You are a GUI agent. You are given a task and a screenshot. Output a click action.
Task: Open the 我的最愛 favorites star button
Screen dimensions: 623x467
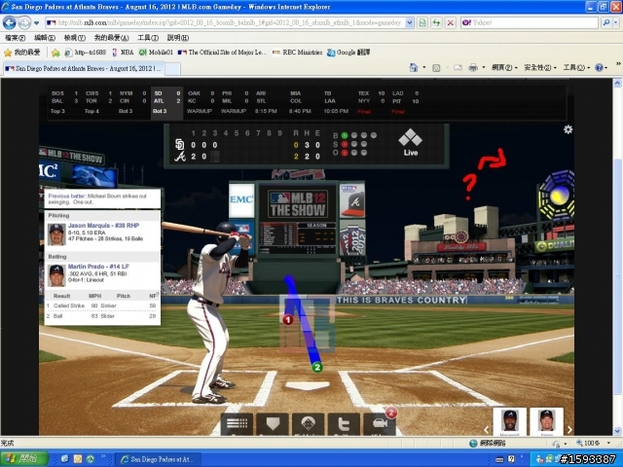click(x=21, y=53)
